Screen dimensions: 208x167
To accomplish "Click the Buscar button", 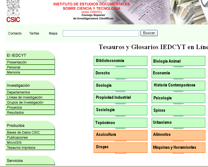I will pyautogui.click(x=149, y=33).
